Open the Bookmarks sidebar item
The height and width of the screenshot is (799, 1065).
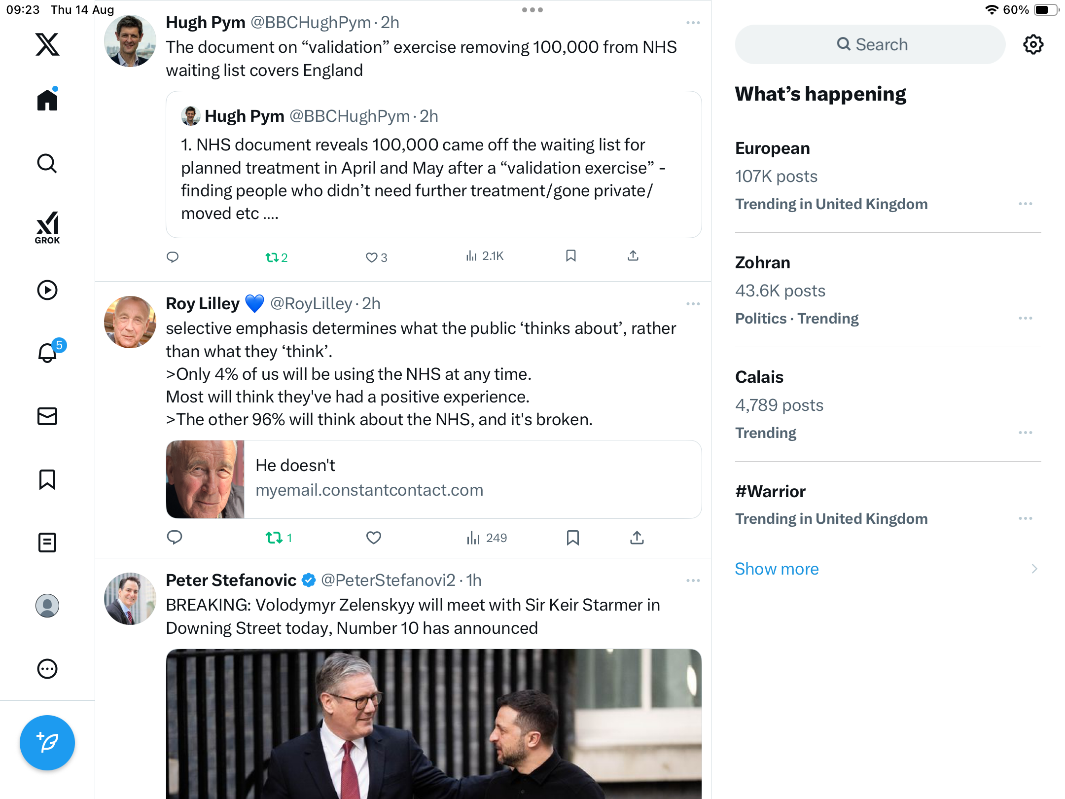[47, 479]
